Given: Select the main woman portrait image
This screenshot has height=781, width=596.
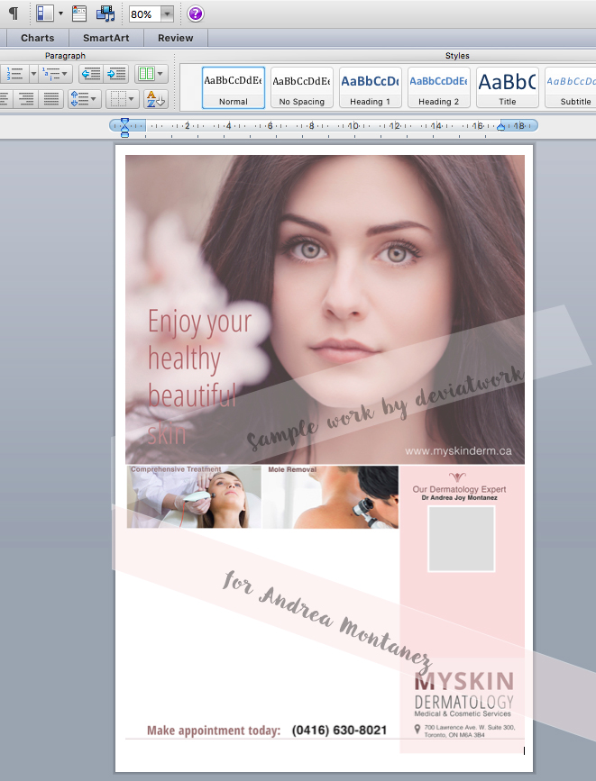Looking at the screenshot, I should coord(325,309).
